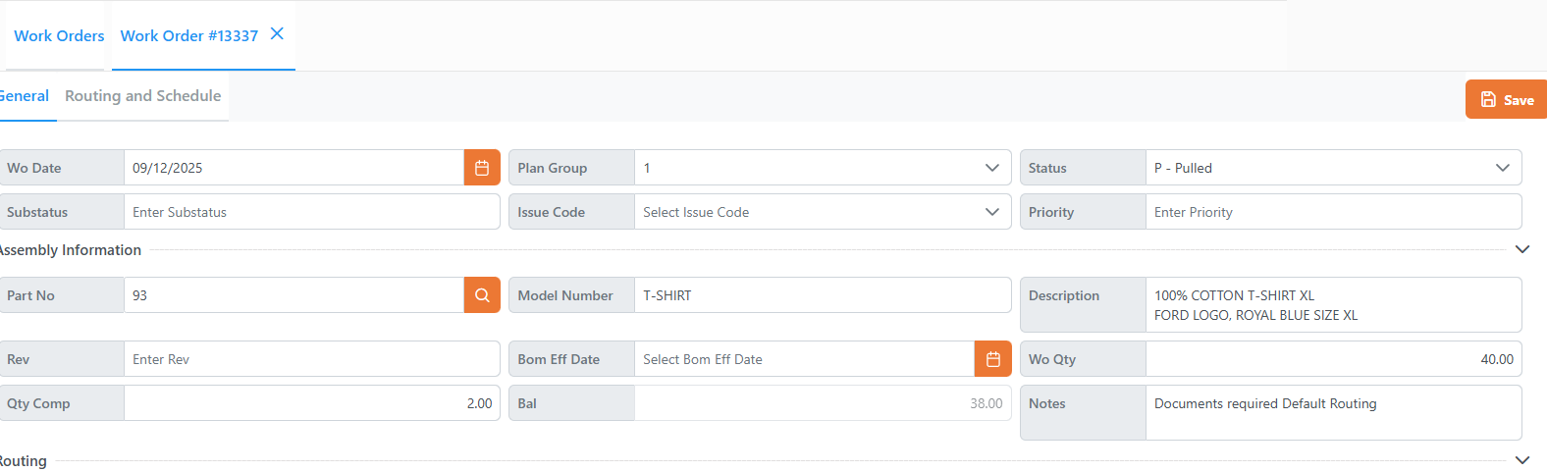The width and height of the screenshot is (1547, 472).
Task: Close the Work Order #13337 tab
Action: 277,34
